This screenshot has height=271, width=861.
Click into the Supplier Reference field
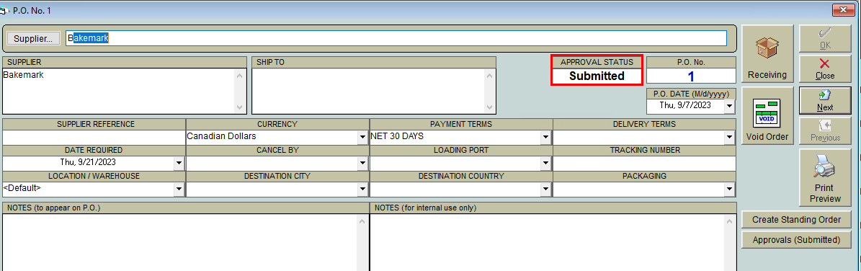[x=94, y=136]
